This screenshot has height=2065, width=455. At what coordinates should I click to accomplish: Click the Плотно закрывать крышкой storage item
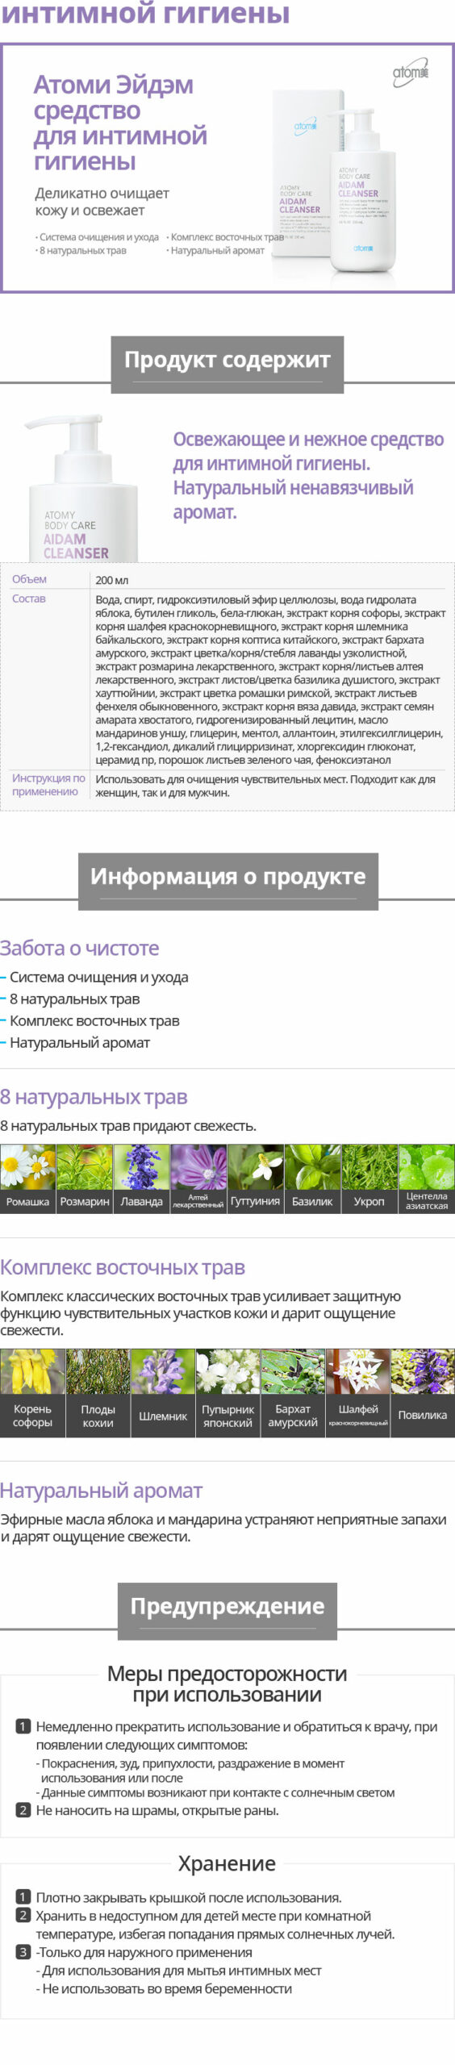(189, 1897)
